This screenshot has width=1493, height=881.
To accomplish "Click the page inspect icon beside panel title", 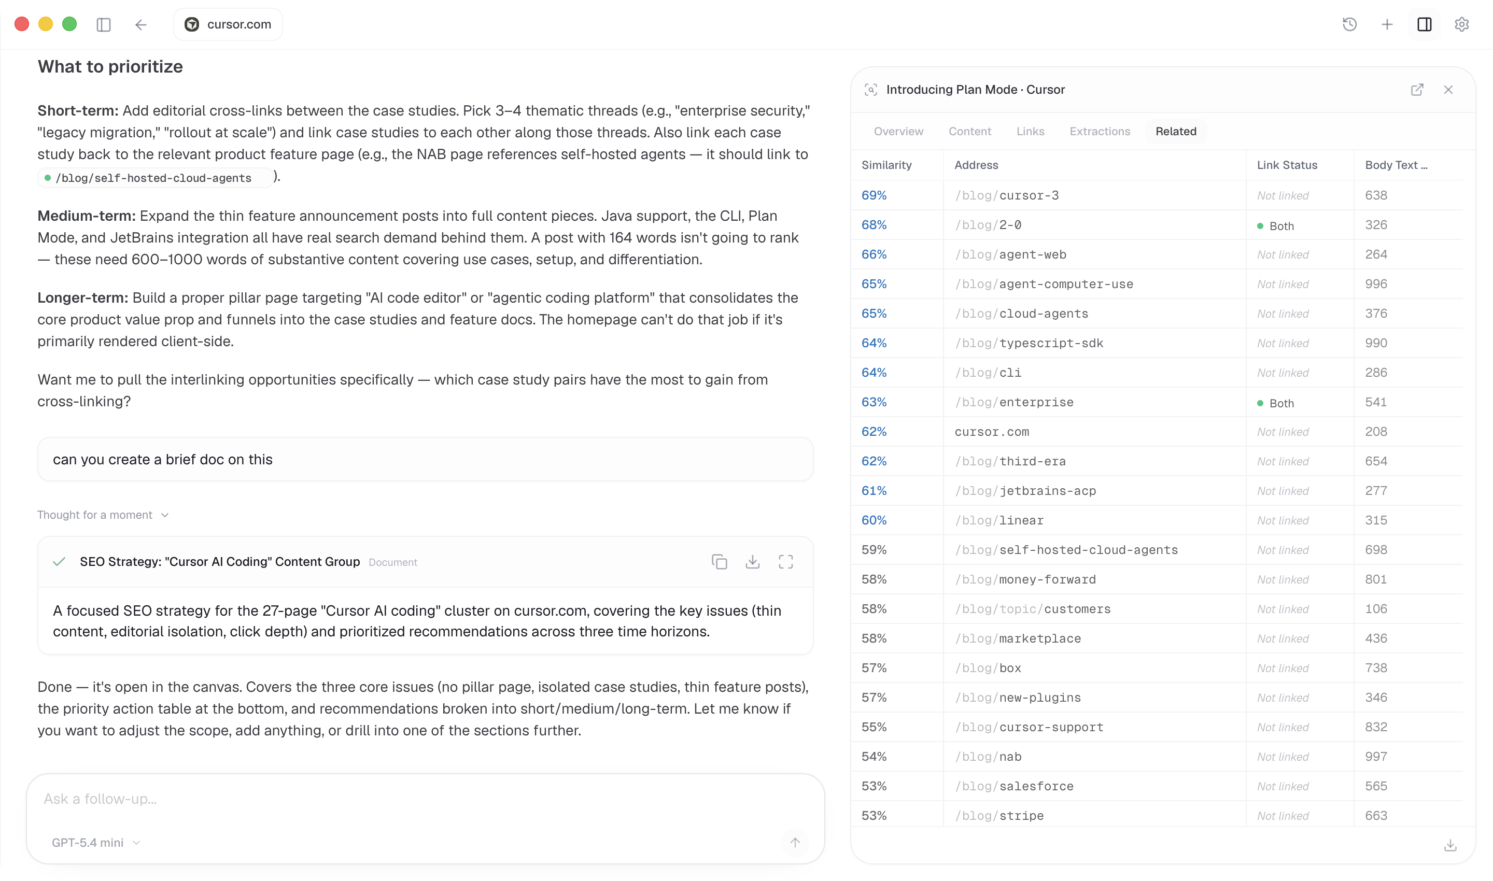I will tap(870, 90).
